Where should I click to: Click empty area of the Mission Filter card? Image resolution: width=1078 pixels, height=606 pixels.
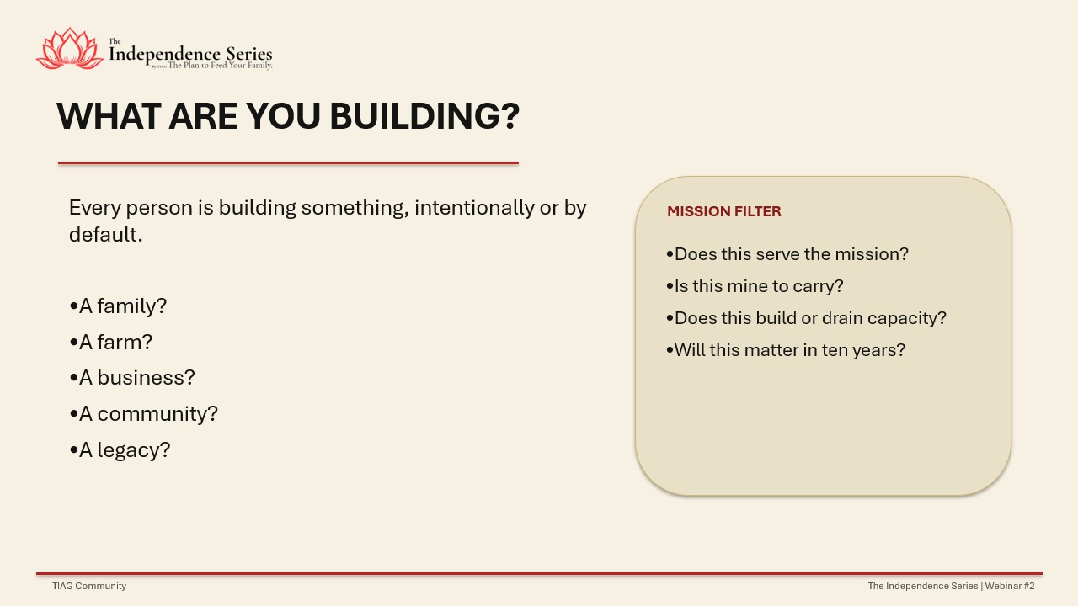pyautogui.click(x=823, y=429)
